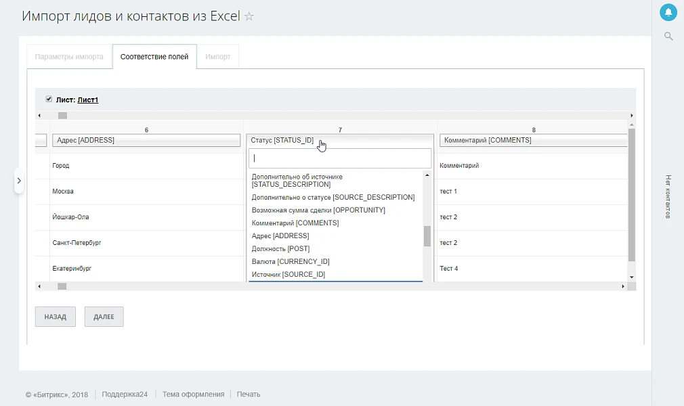
Task: Select the Соответствие полей tab
Action: pos(154,57)
